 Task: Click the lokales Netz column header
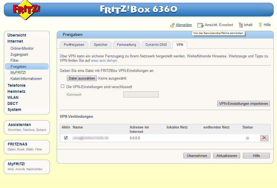pyautogui.click(x=177, y=127)
